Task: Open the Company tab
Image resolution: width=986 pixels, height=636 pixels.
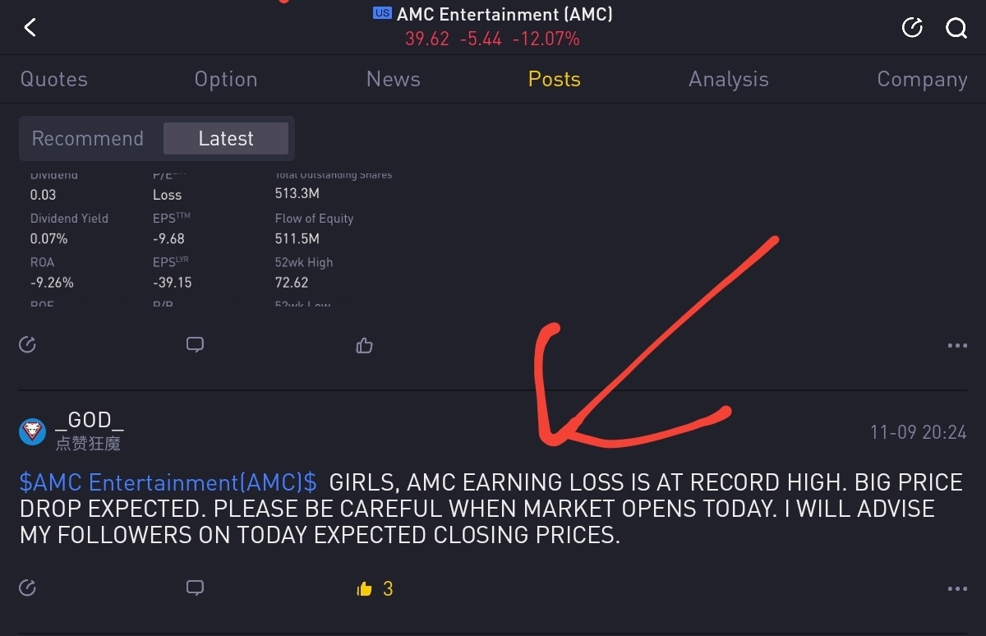Action: click(922, 79)
